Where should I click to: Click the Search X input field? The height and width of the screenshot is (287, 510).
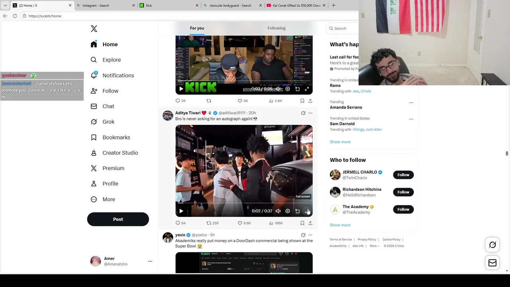[342, 28]
